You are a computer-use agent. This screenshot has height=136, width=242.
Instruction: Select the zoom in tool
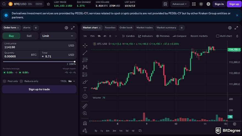(x=85, y=113)
